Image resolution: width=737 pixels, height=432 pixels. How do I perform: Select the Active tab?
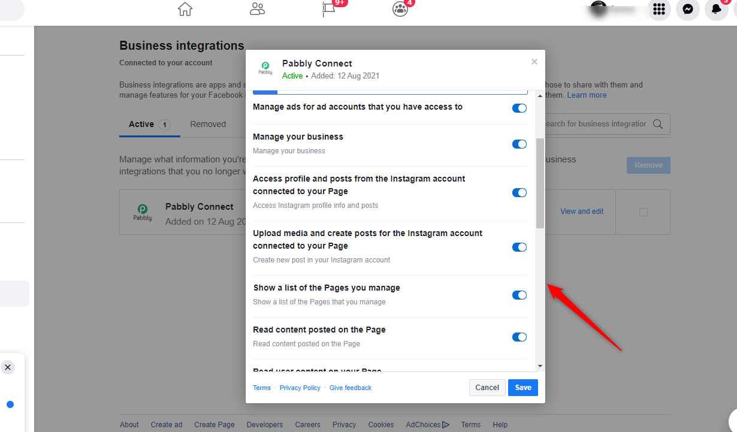141,124
